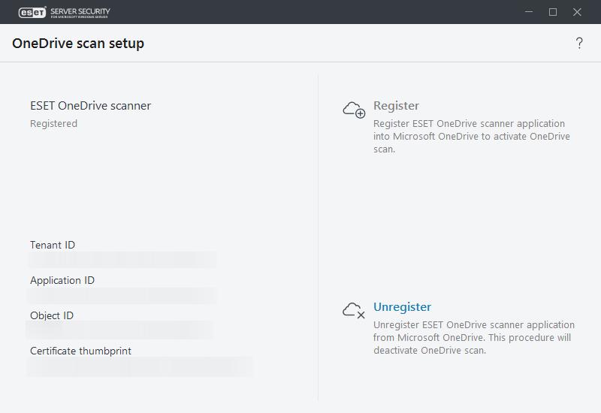Click the Unregister link text

point(402,307)
